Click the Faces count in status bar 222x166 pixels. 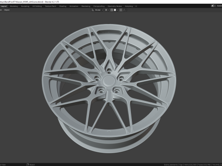tap(204, 165)
